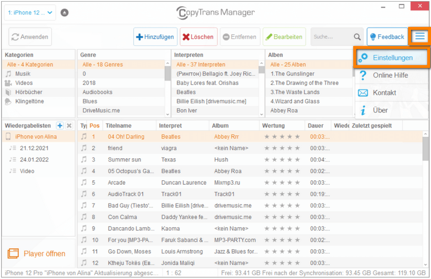The image size is (431, 279).
Task: Click the Entfernen button
Action: [240, 37]
